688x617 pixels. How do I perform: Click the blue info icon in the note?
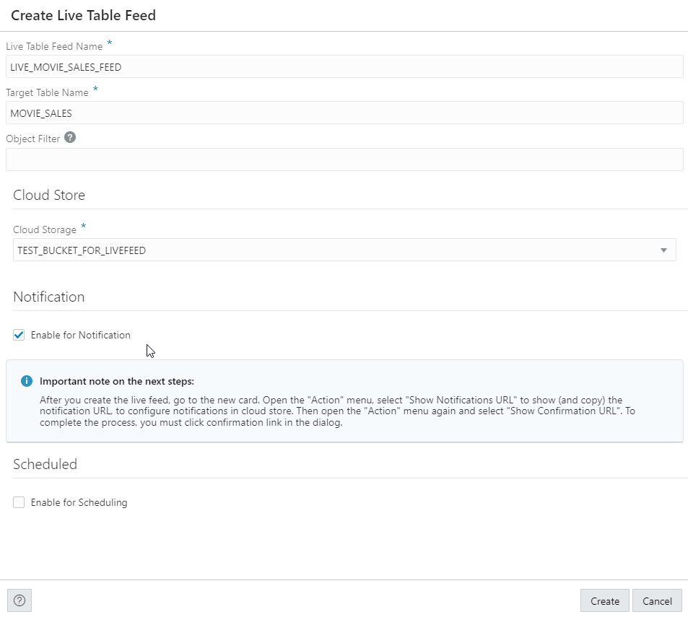click(27, 381)
